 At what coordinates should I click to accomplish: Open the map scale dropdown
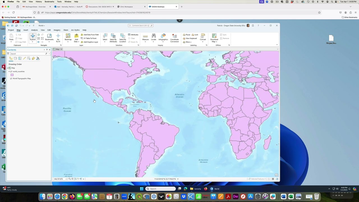[x=66, y=179]
